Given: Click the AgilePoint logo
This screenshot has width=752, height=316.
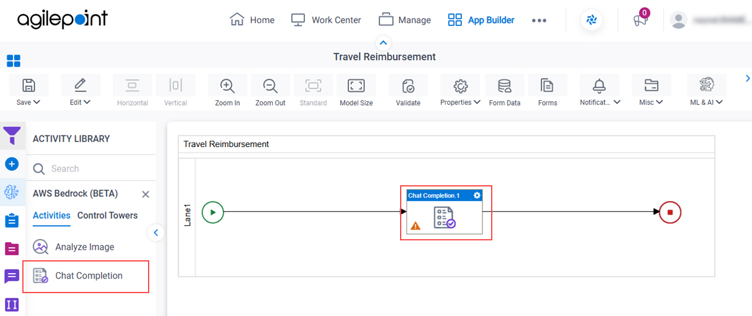Looking at the screenshot, I should 62,19.
